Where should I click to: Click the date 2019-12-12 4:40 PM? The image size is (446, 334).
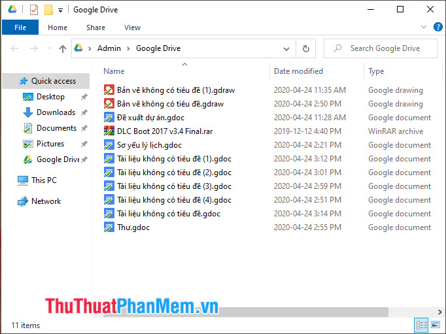pyautogui.click(x=307, y=131)
